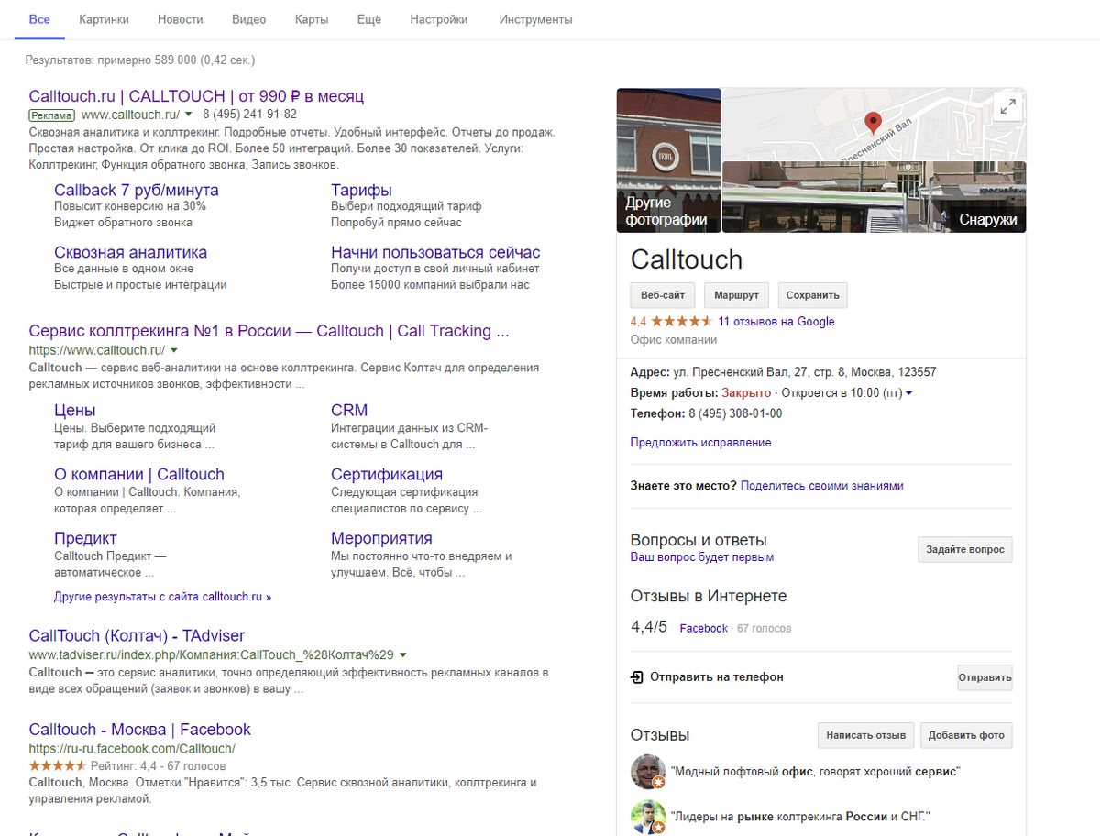The image size is (1100, 836).
Task: Click Отправить на телефон label
Action: (x=717, y=677)
